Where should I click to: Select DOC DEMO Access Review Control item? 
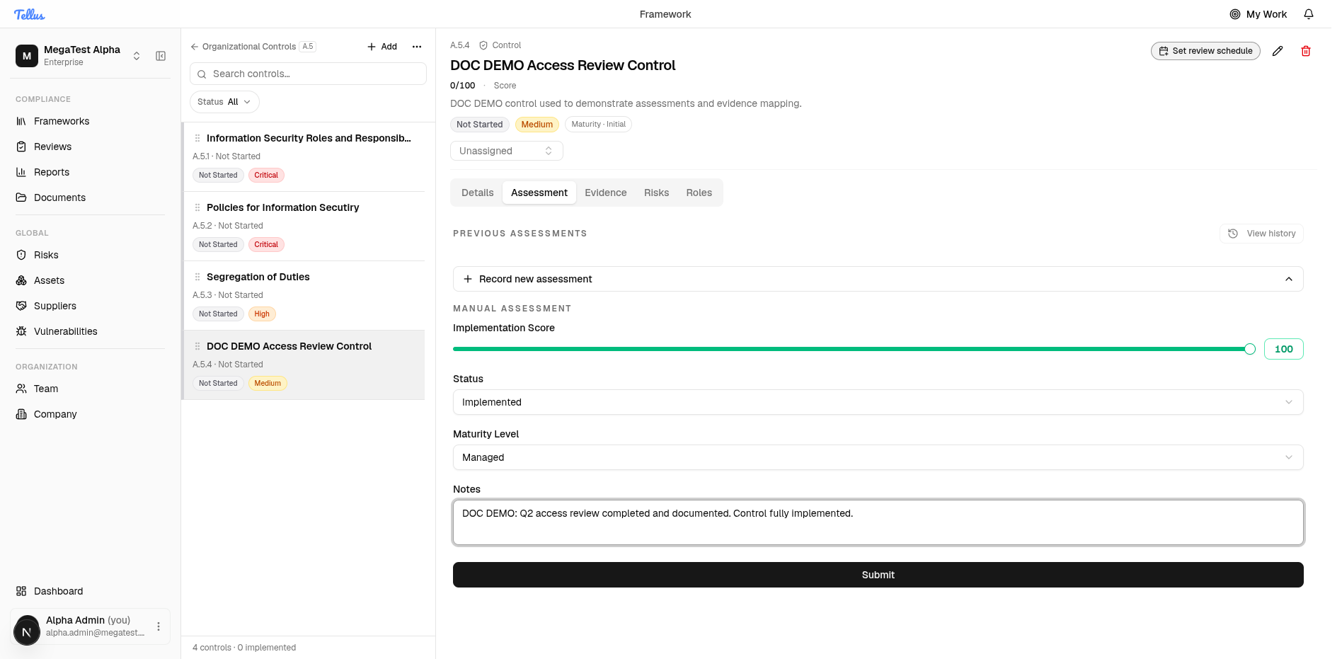(x=304, y=365)
